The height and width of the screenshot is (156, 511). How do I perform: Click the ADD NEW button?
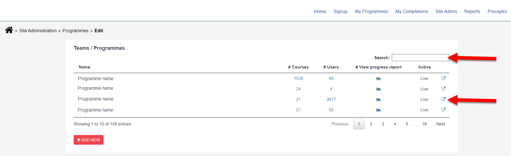click(89, 140)
